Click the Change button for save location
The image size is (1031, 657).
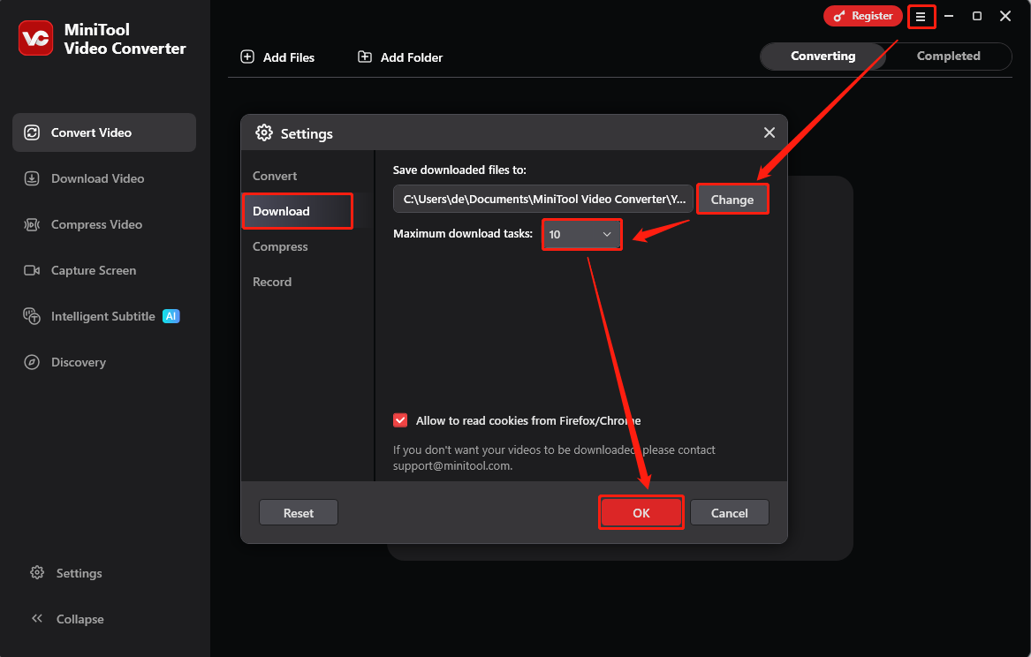click(732, 199)
